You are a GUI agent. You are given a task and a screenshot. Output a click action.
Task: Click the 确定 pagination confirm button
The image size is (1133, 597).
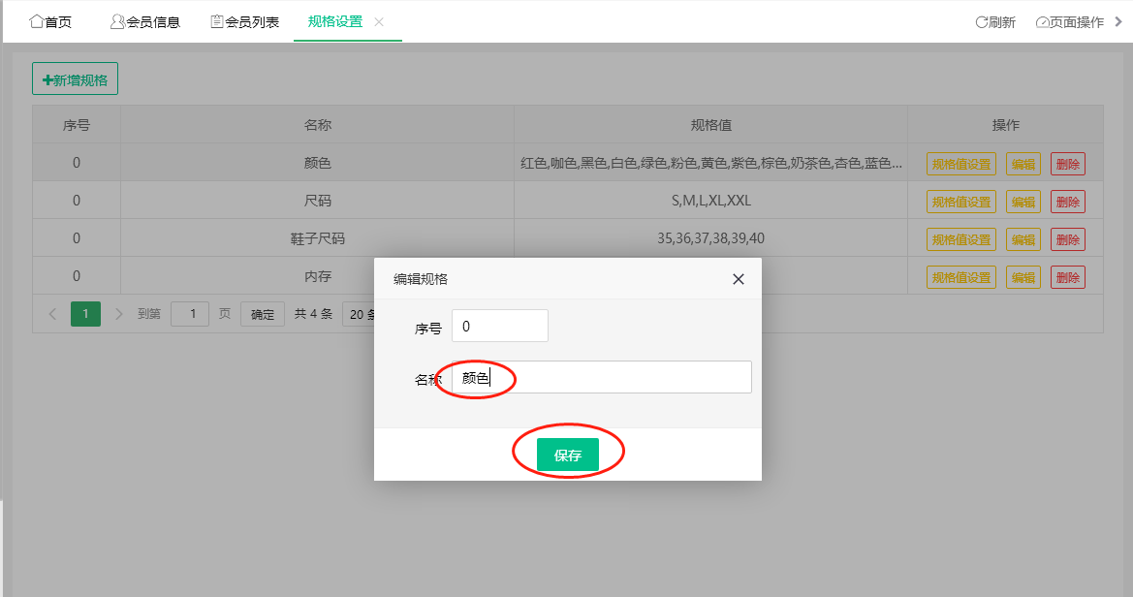(262, 314)
